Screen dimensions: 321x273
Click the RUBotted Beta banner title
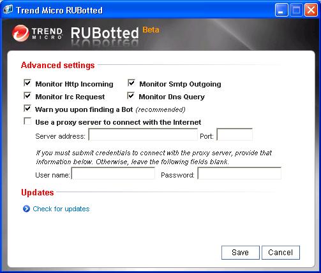pyautogui.click(x=115, y=32)
